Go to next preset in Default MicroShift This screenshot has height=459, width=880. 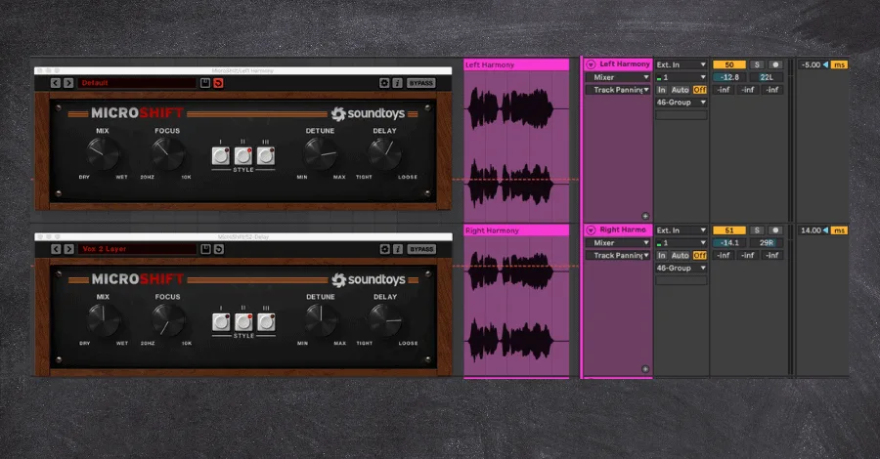point(68,83)
